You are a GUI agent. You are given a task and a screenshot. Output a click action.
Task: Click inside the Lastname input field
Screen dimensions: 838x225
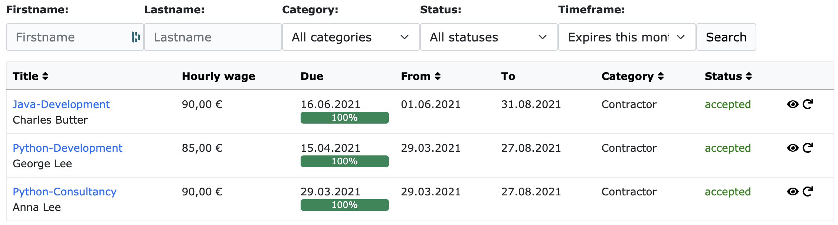[x=213, y=37]
